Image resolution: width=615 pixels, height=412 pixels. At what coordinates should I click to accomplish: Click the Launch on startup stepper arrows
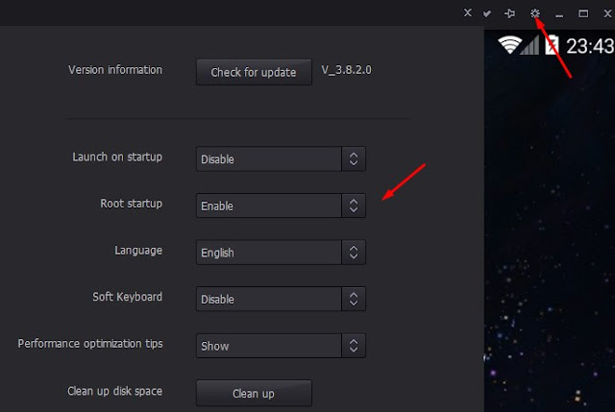tap(354, 158)
